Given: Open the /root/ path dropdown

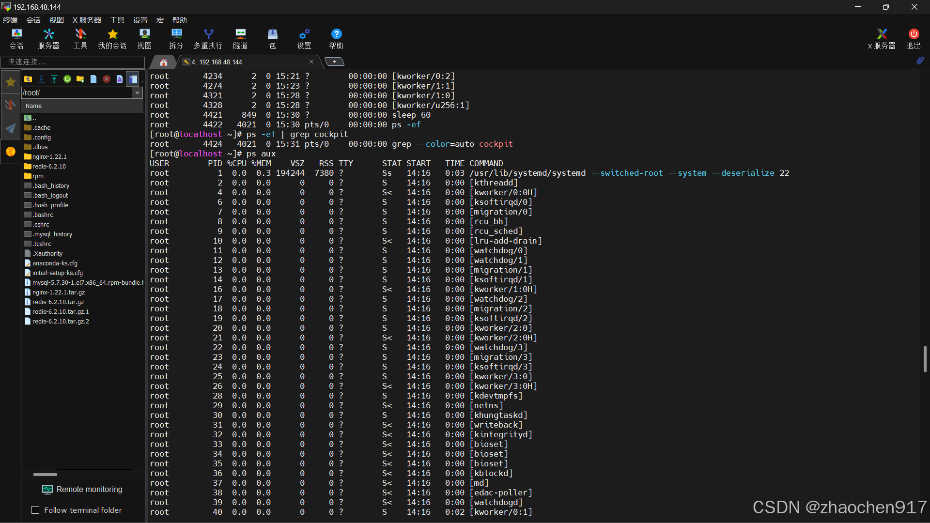Looking at the screenshot, I should click(138, 92).
